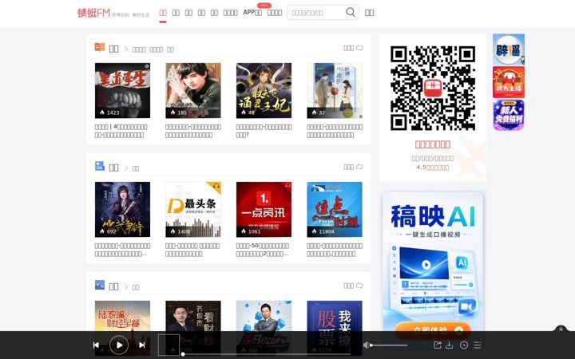The height and width of the screenshot is (359, 575).
Task: Open the 小巷年岁 book cover thumbnail
Action: 335,90
